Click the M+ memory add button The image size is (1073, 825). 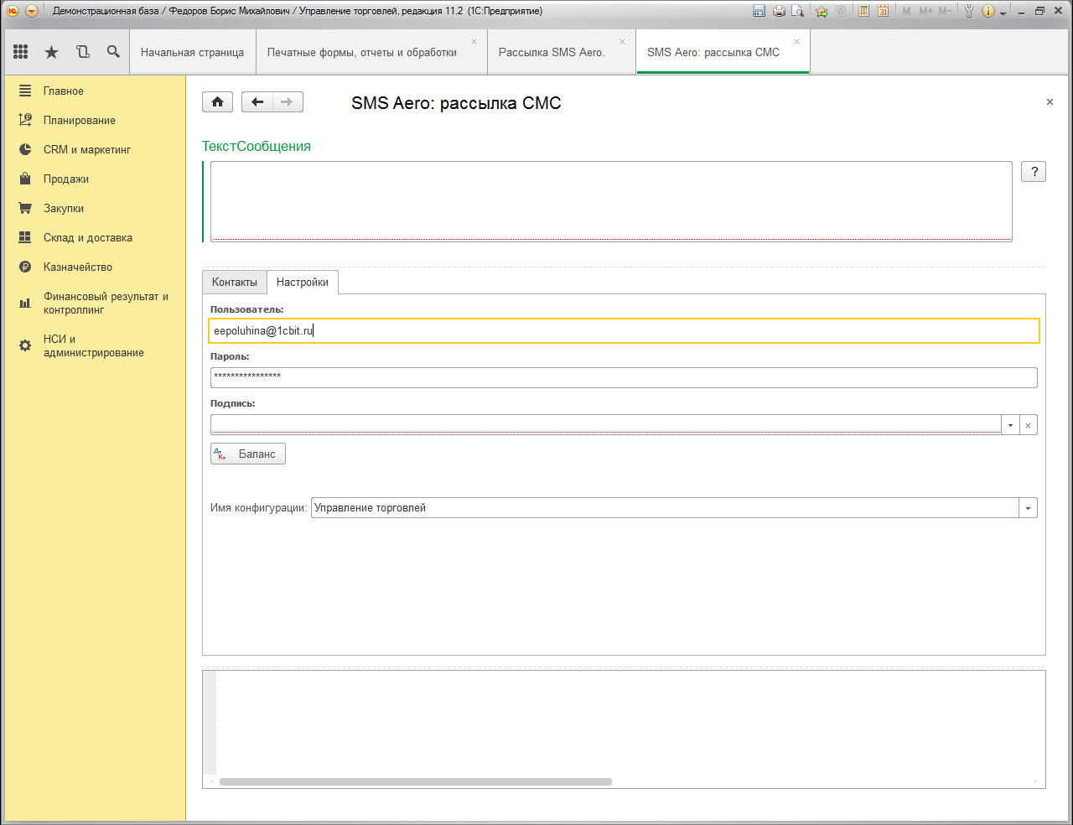(x=925, y=11)
